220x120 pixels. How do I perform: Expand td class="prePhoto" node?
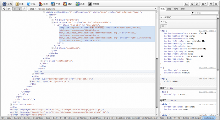click(x=52, y=20)
